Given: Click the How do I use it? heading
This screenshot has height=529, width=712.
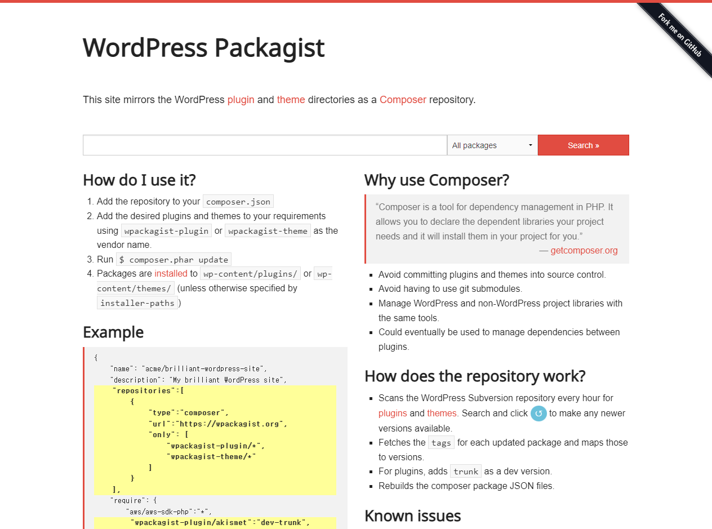Looking at the screenshot, I should tap(139, 180).
